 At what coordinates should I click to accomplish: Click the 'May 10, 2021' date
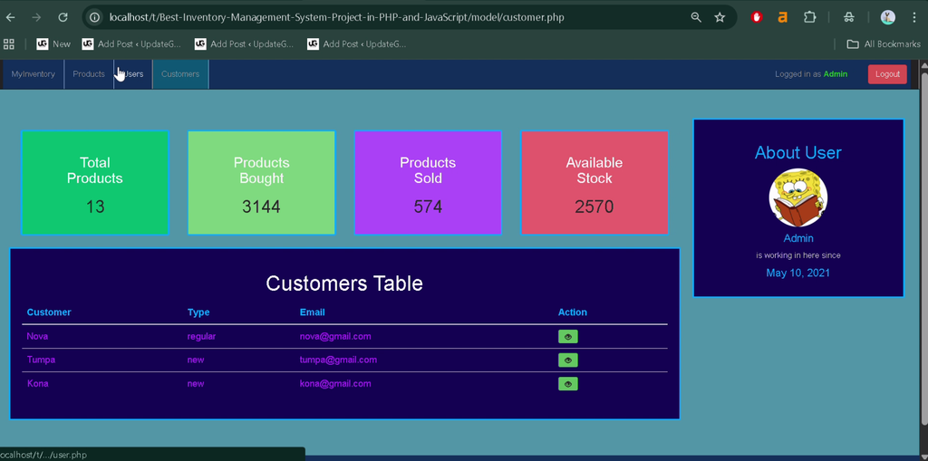point(797,273)
